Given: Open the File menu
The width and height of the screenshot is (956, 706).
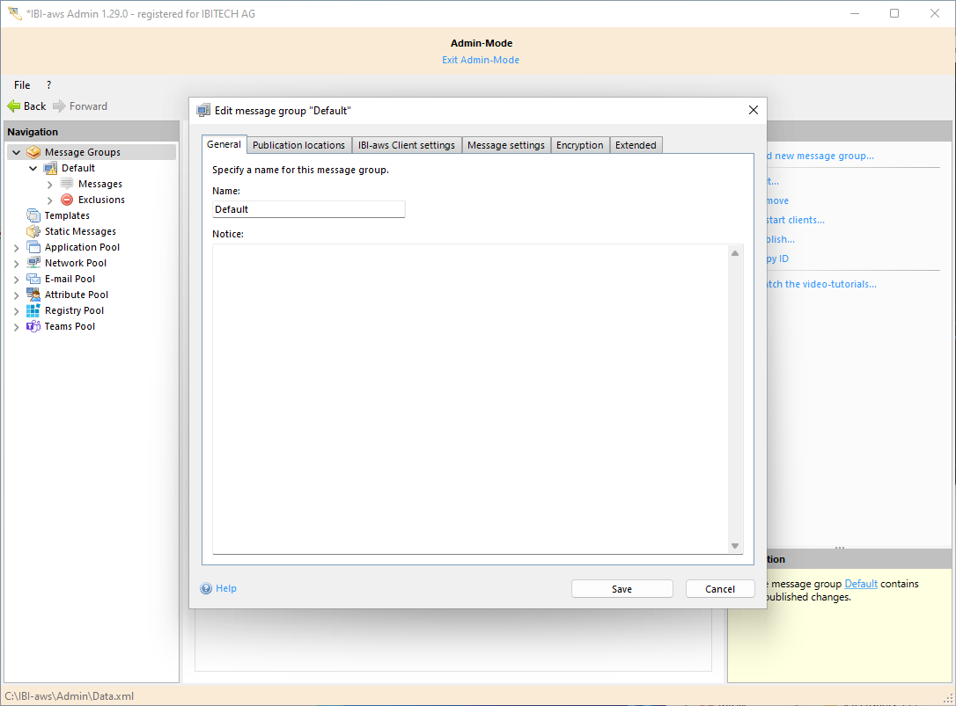Looking at the screenshot, I should (22, 85).
